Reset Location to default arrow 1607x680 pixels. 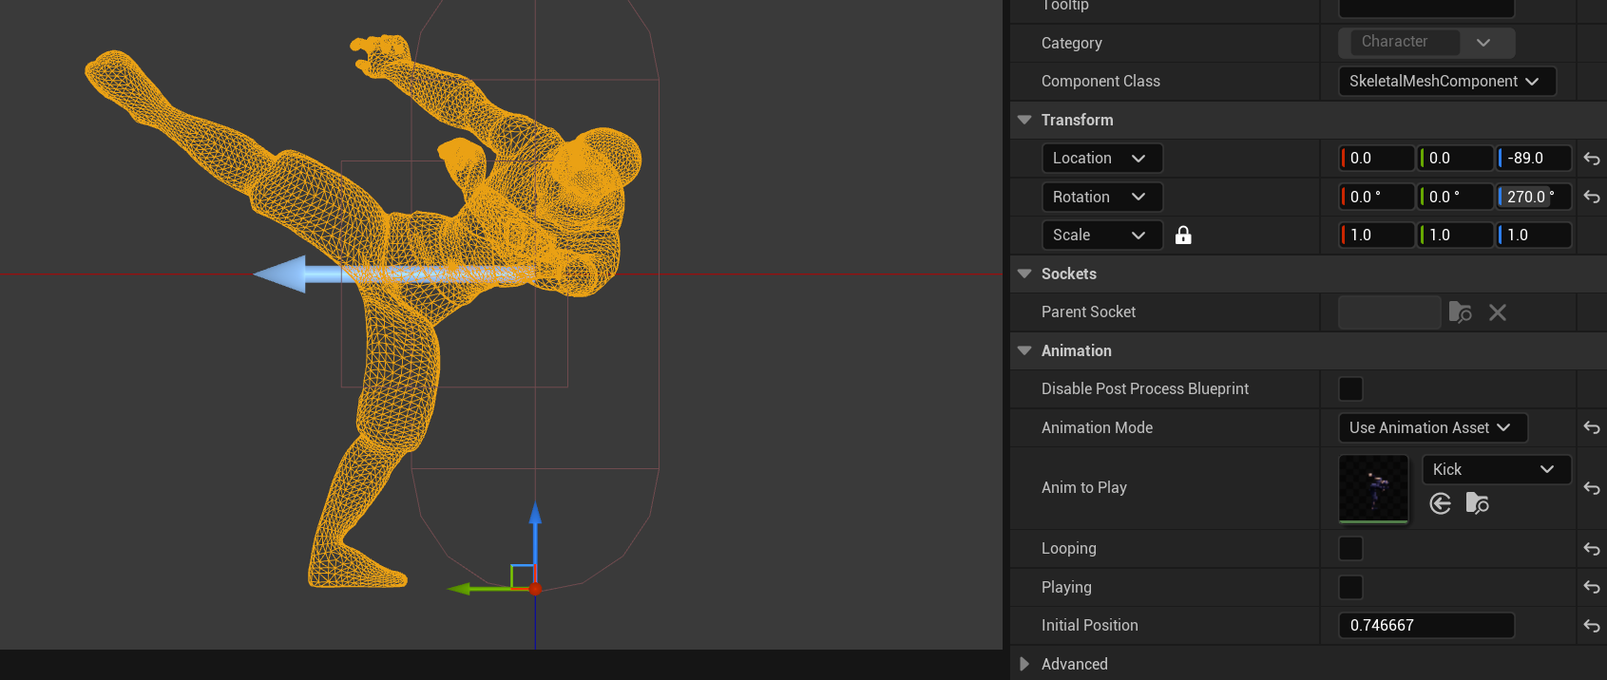(1592, 159)
